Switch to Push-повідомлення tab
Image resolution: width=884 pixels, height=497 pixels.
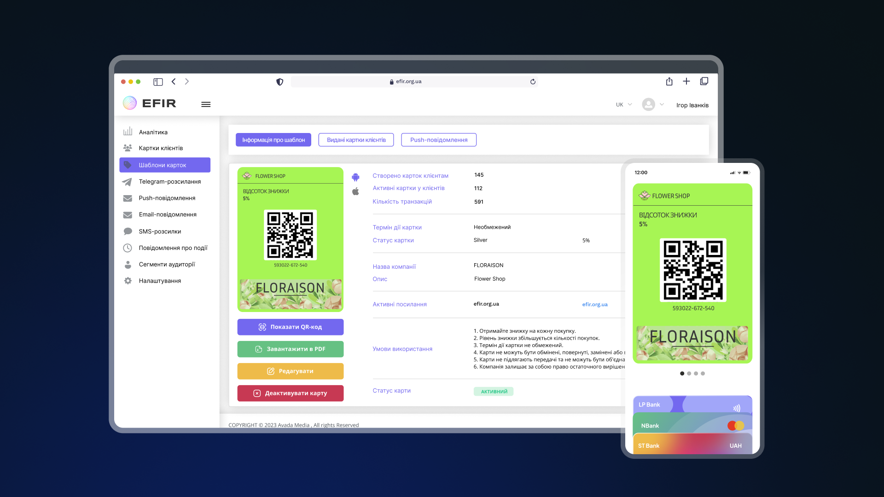(439, 140)
